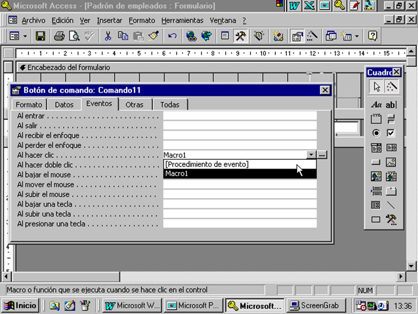Switch to Microsoft P... taskbar window
Viewport: 418px width, 314px height.
point(193,305)
